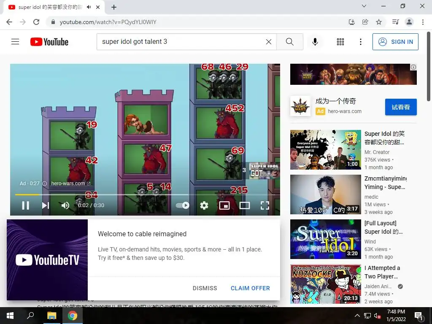Enter full screen mode
The height and width of the screenshot is (324, 432).
[x=265, y=205]
